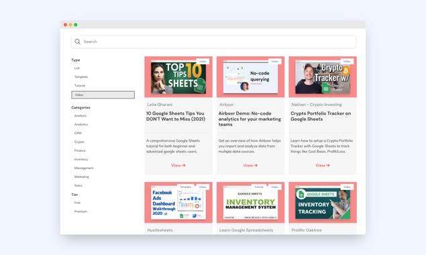Click description starting 'Learn how to setup a Crypto'
This screenshot has height=255, width=426.
point(321,146)
